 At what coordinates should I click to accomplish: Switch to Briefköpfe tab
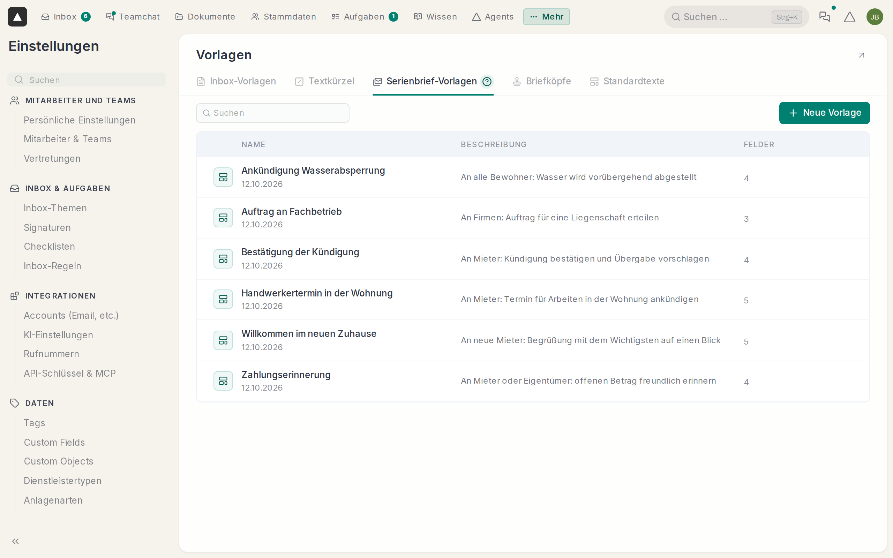click(x=542, y=81)
